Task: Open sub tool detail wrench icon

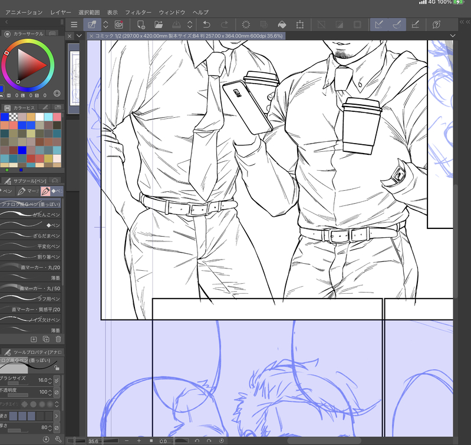Action: [x=58, y=439]
